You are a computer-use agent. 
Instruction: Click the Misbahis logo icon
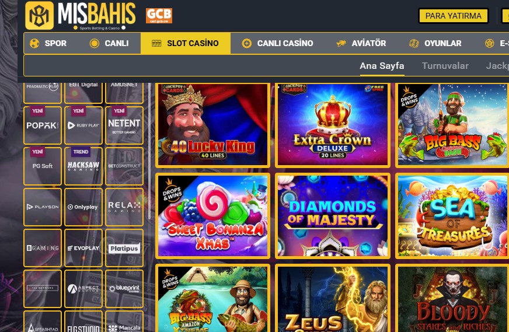coord(39,16)
